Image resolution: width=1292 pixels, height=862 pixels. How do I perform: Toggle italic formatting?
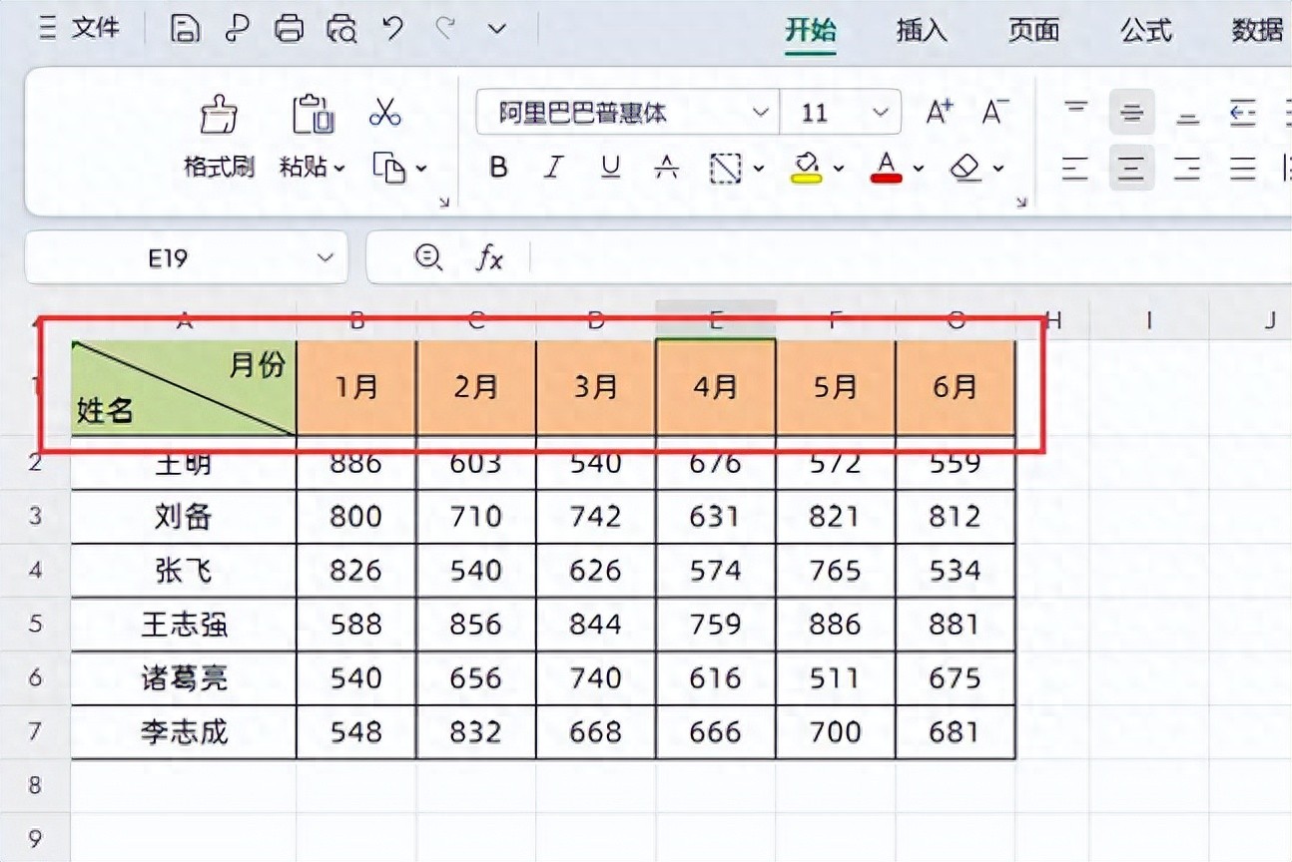click(x=554, y=169)
